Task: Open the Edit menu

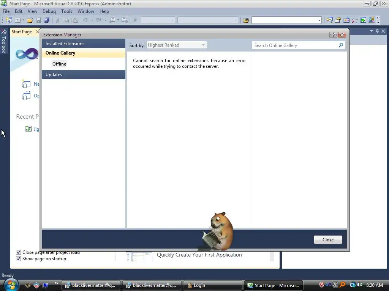Action: [x=19, y=11]
